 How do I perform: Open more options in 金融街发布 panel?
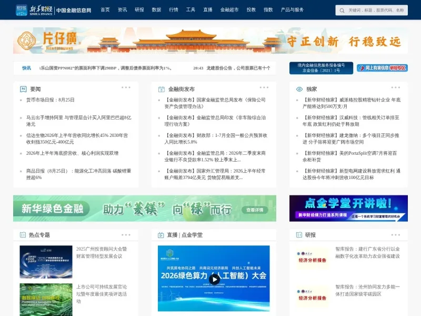[x=264, y=87]
